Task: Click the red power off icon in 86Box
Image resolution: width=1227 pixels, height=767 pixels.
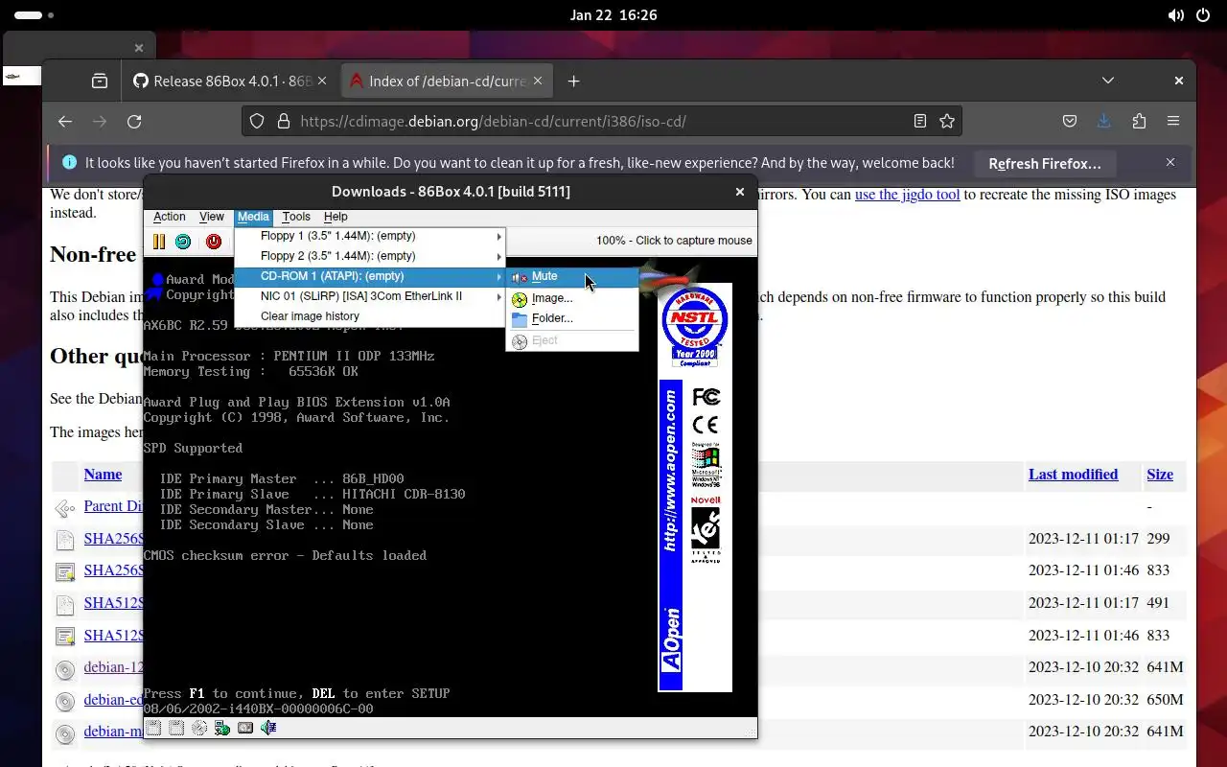Action: (x=214, y=242)
